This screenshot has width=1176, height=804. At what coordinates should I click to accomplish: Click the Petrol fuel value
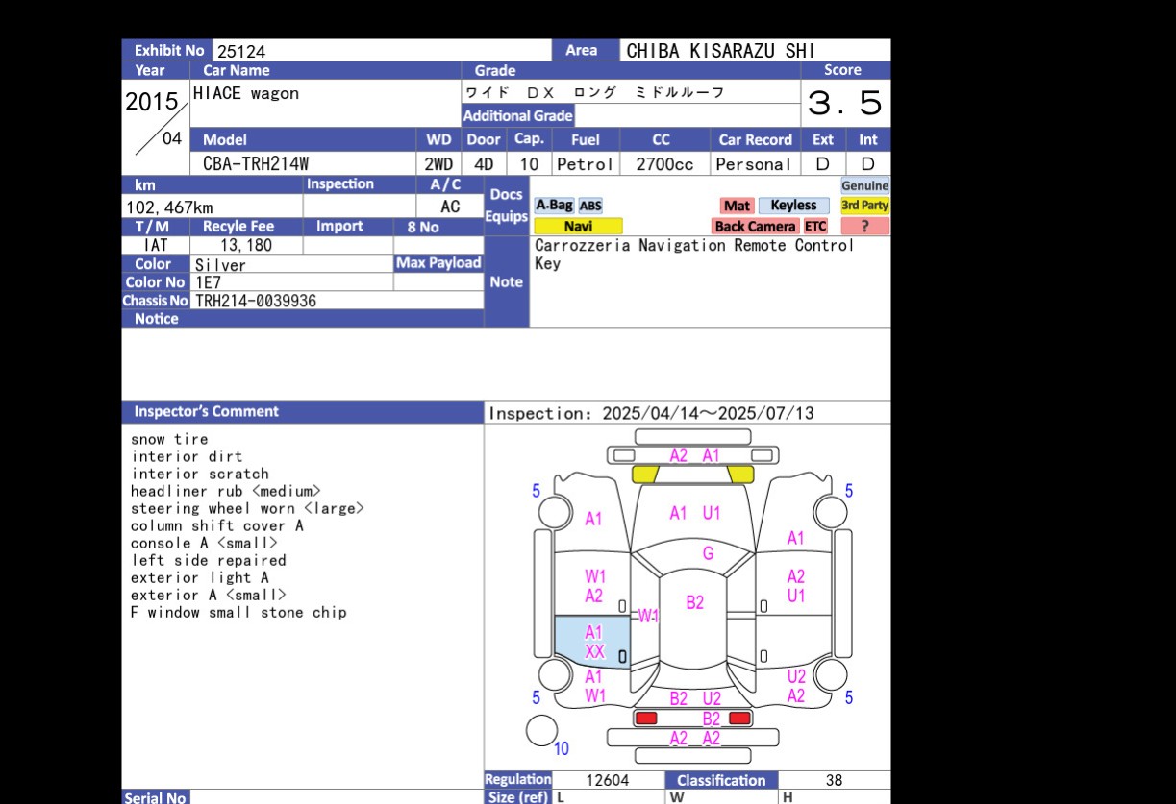click(x=585, y=164)
